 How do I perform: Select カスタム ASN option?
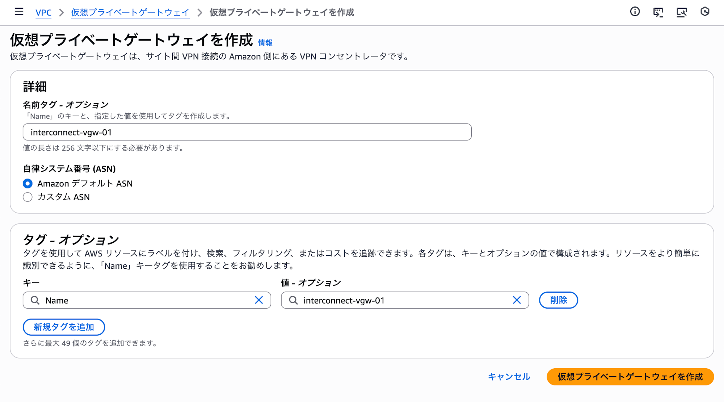coord(28,197)
